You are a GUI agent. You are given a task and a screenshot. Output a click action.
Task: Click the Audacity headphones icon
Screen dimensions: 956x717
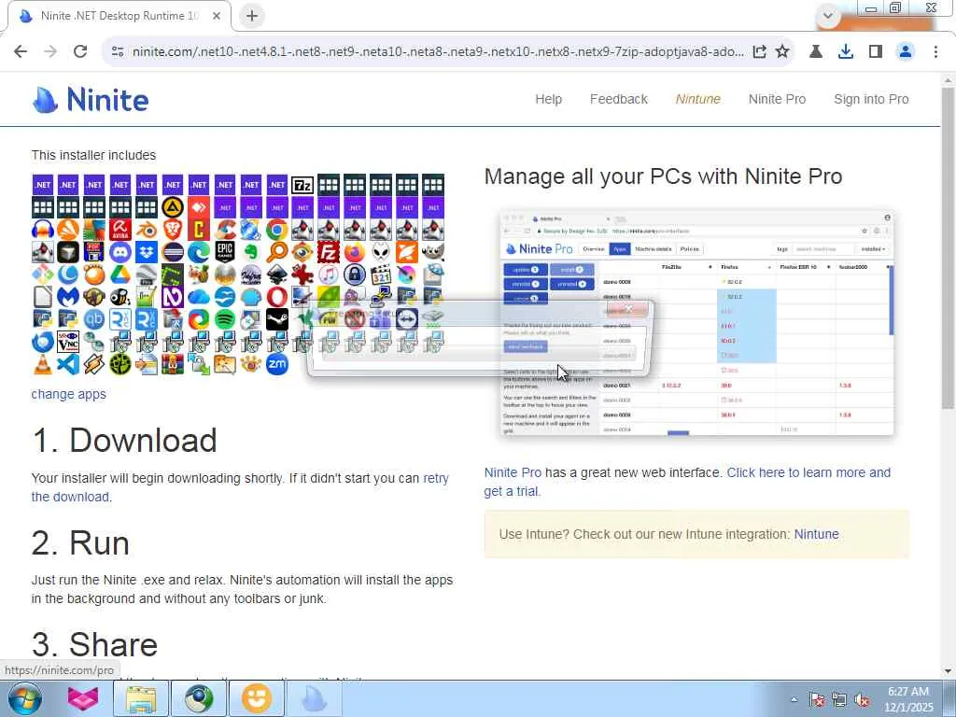click(x=43, y=230)
